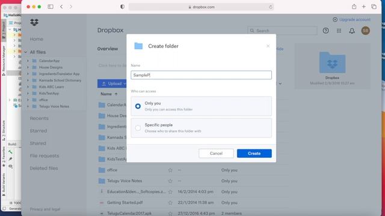Click the Dropbox Search field
Viewport: 385px width, 216px height.
(282, 31)
